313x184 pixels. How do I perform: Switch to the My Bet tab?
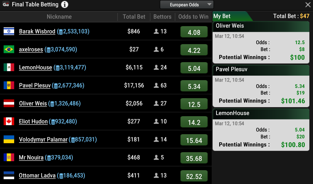(x=222, y=16)
